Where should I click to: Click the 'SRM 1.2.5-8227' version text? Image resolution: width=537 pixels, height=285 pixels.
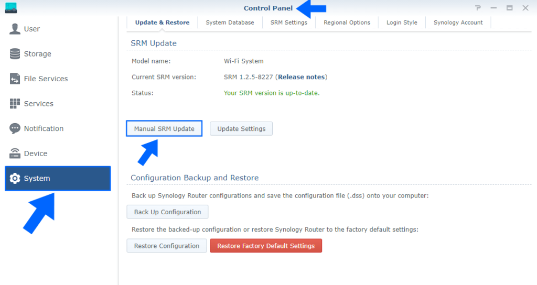[248, 77]
